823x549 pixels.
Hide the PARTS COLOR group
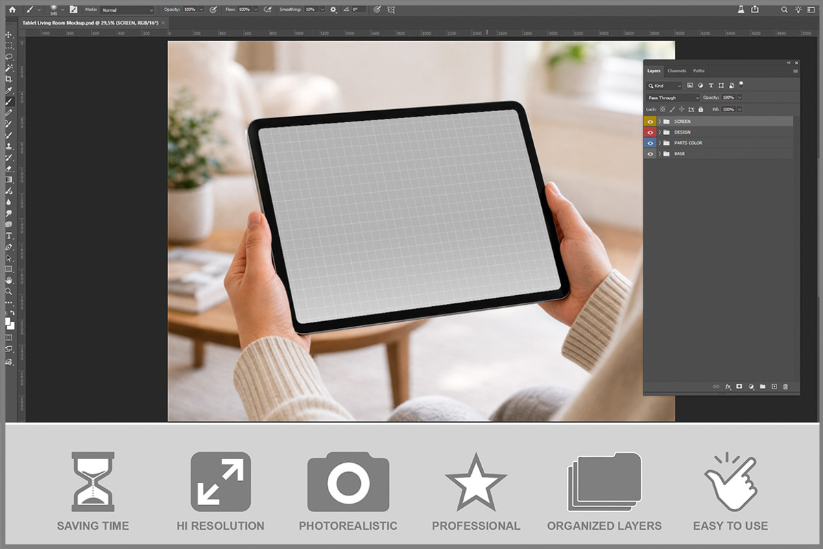tap(650, 143)
